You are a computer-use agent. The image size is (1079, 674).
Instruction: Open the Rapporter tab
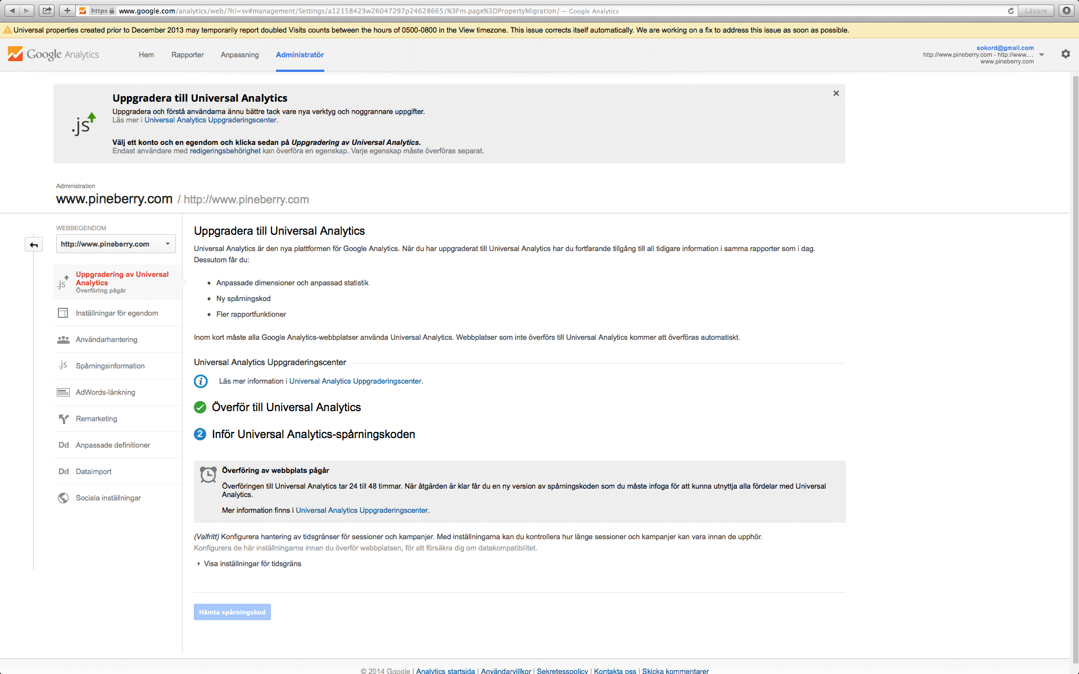click(x=188, y=54)
